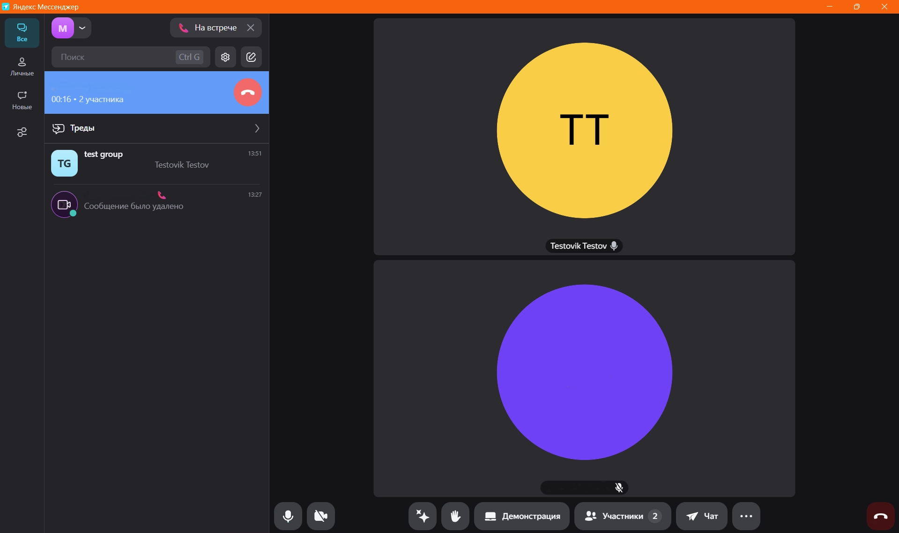899x533 pixels.
Task: Turn on the camera
Action: click(x=321, y=516)
